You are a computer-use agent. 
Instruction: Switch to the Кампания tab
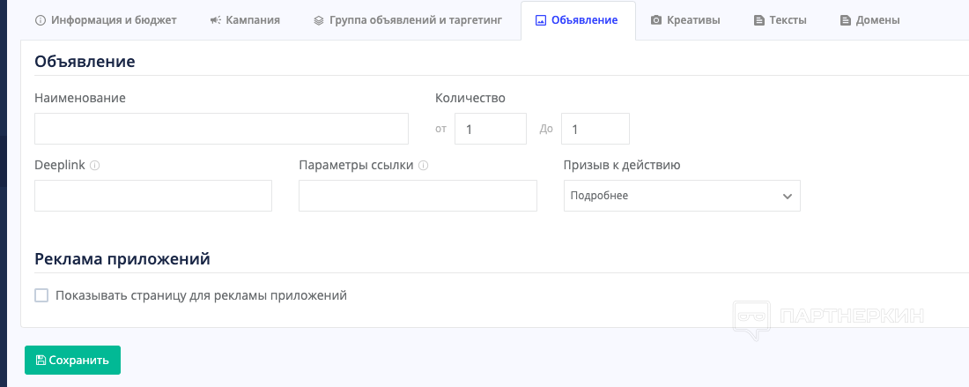point(251,20)
